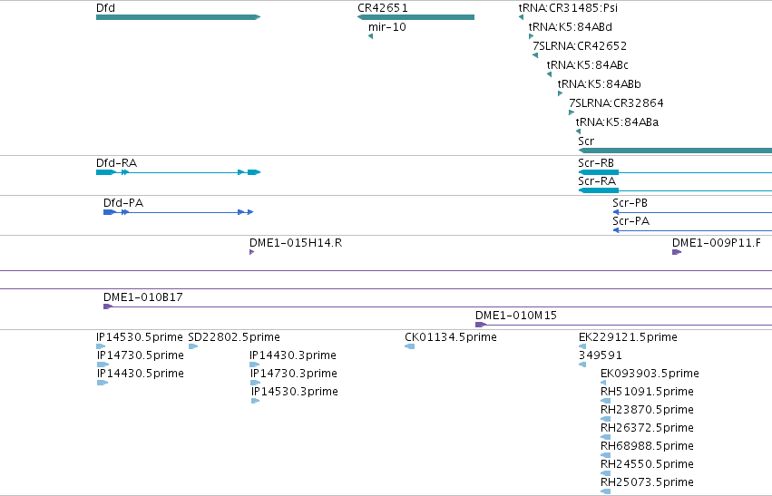Select EK229121.5prime EST label

[628, 337]
